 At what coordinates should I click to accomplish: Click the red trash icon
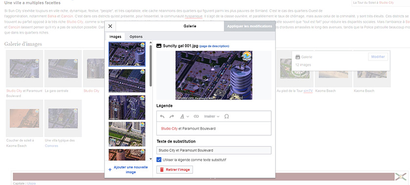(x=162, y=169)
